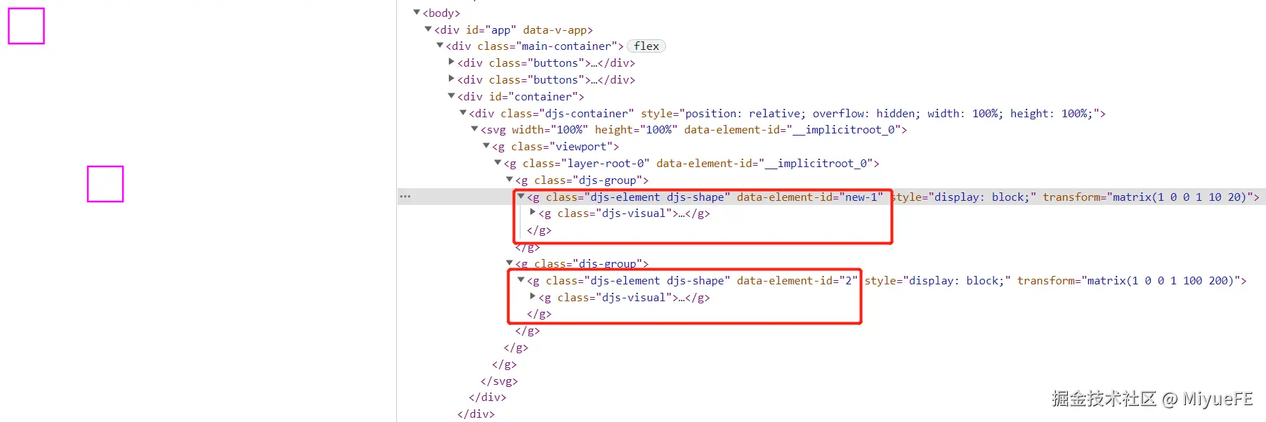The height and width of the screenshot is (422, 1266).
Task: Select the second class="buttons" line
Action: pyautogui.click(x=546, y=80)
